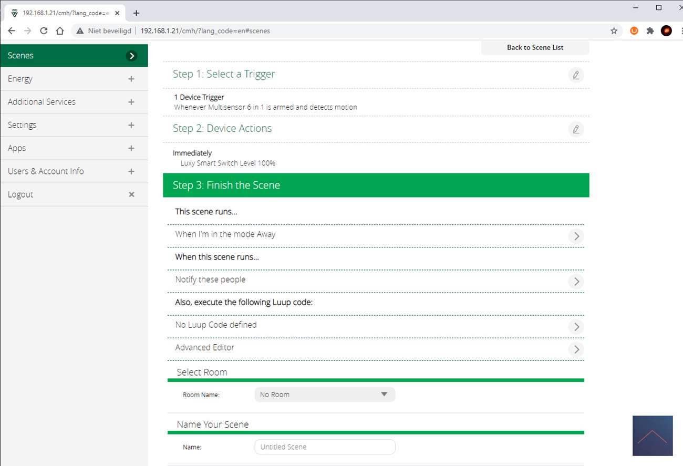Viewport: 683px width, 466px height.
Task: Click the pencil icon for Step 1 trigger
Action: coord(576,75)
